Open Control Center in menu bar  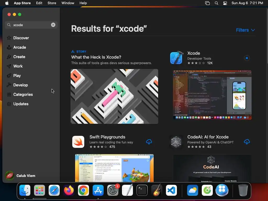click(225, 3)
